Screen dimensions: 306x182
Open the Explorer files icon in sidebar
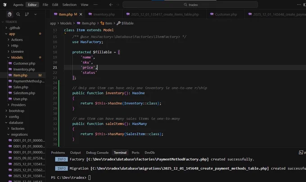pos(9,14)
